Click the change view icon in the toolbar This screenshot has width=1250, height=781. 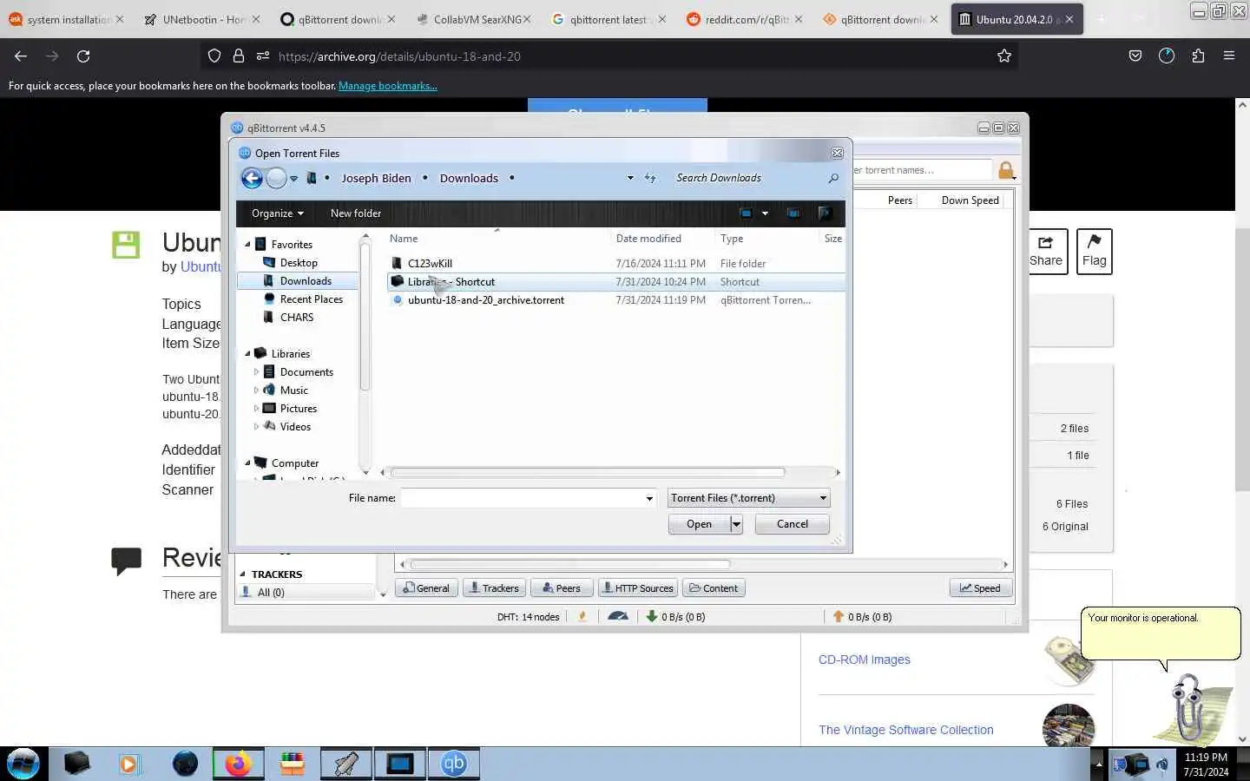[746, 213]
